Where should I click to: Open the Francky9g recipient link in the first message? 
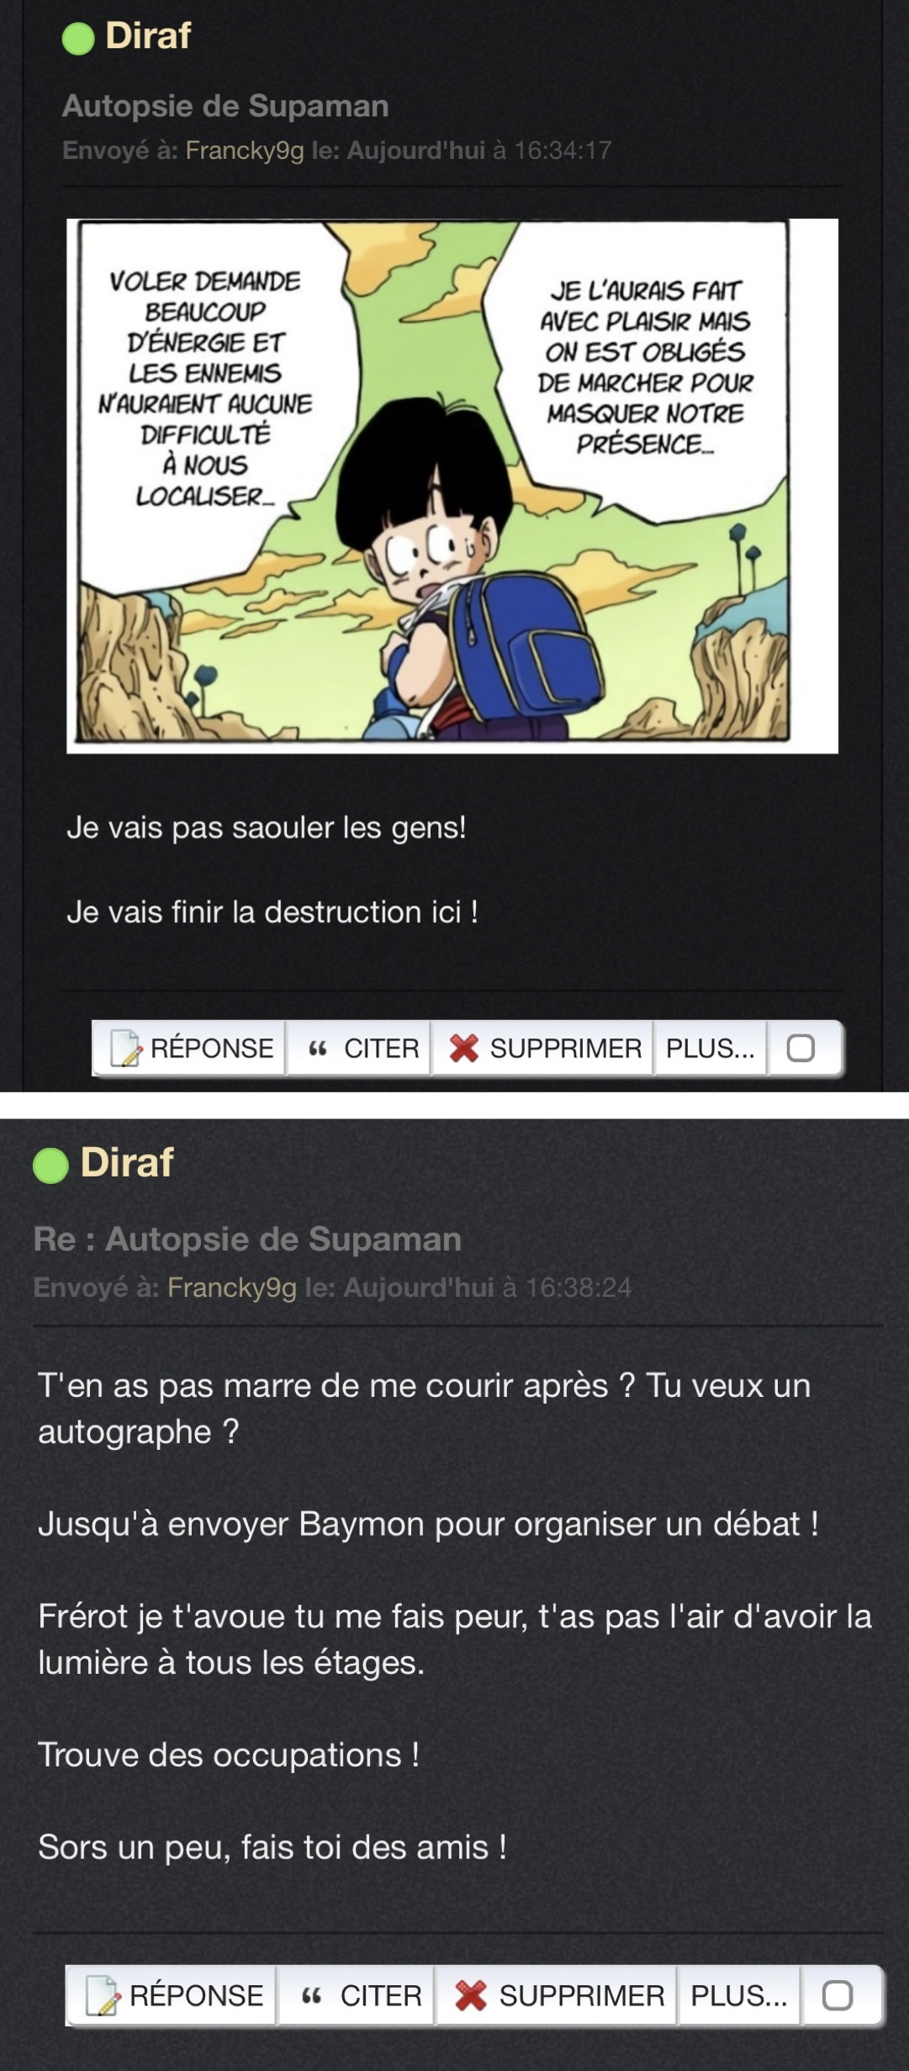click(245, 151)
